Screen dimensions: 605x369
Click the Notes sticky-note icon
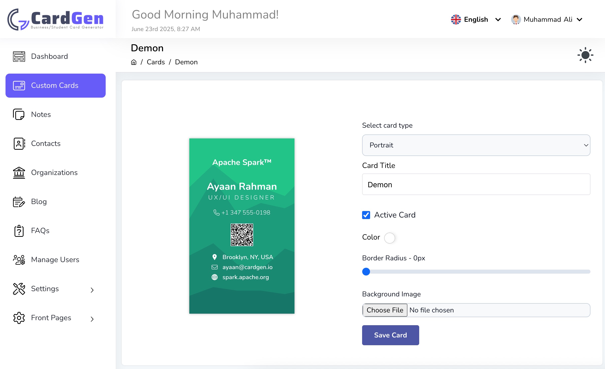19,114
